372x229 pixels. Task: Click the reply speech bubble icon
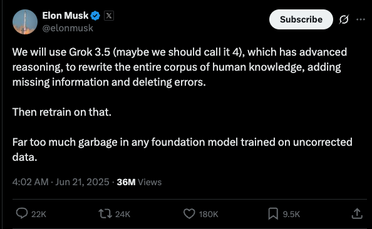(22, 213)
